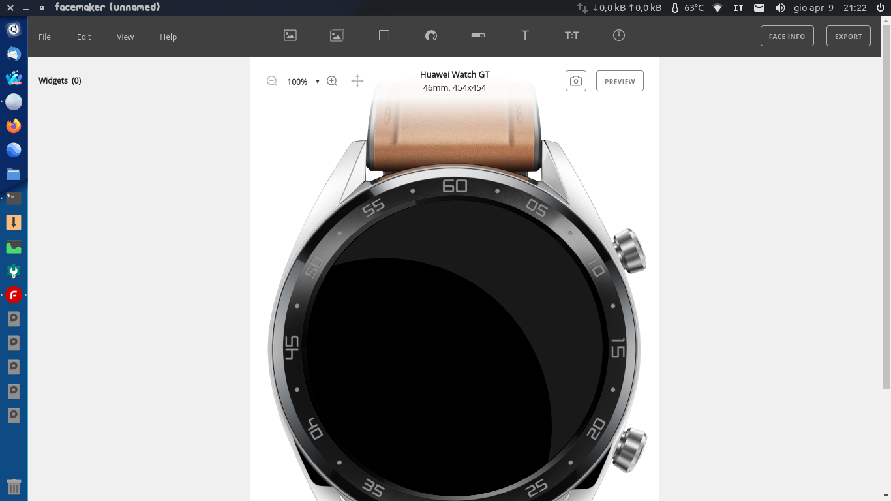Screen dimensions: 891x501
Task: Open the Files manager in dock
Action: [x=14, y=174]
